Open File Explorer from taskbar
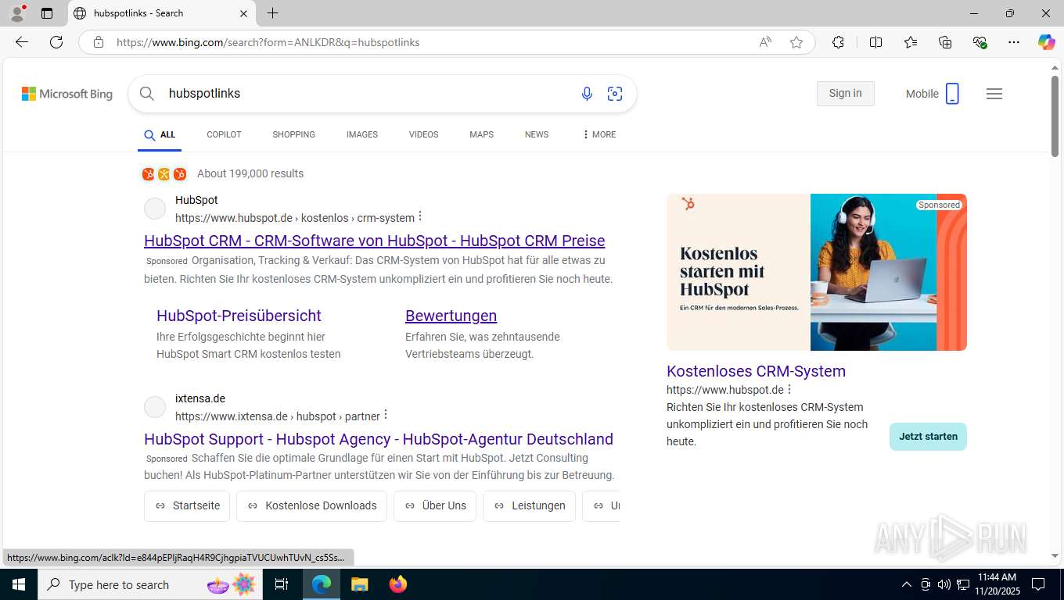 359,584
